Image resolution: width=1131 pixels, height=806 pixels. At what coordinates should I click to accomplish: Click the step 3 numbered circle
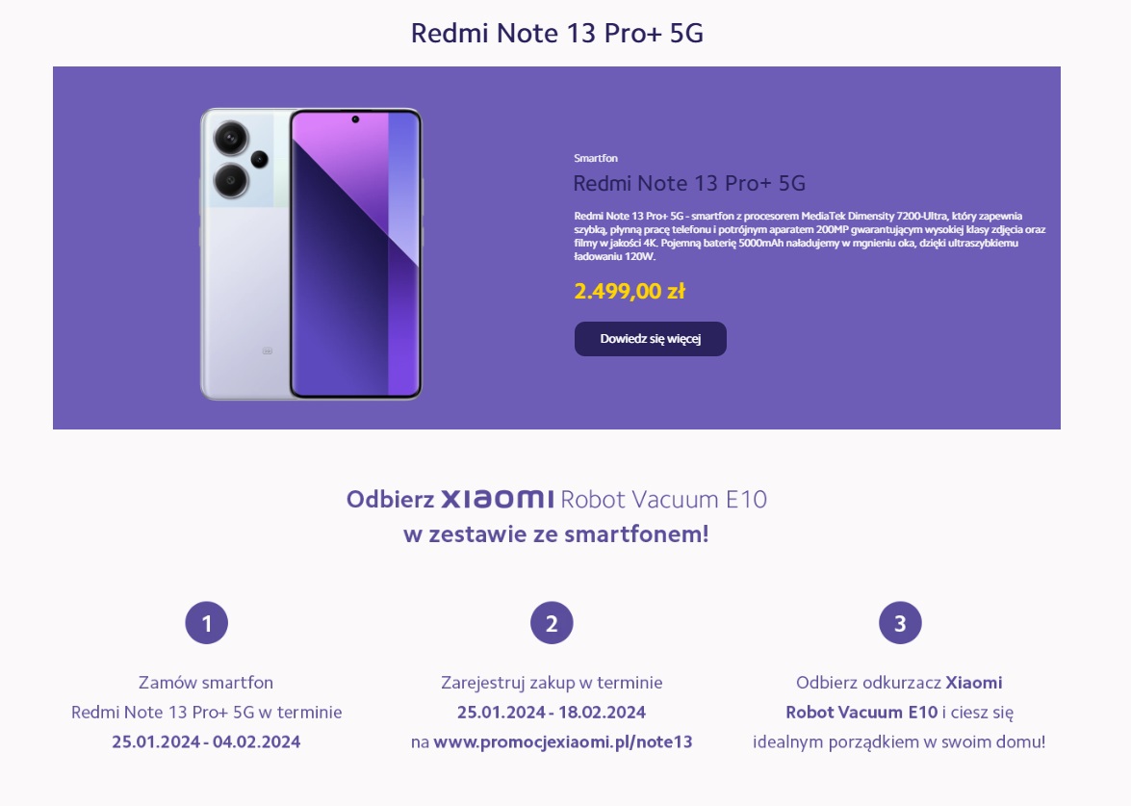(x=900, y=623)
